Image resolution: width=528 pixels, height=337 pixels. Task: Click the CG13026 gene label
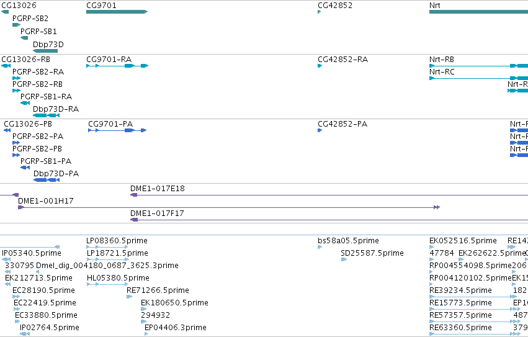click(x=19, y=6)
